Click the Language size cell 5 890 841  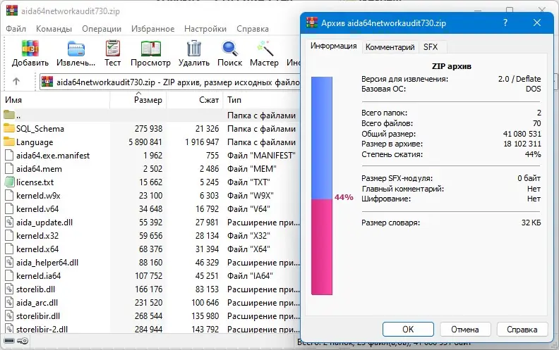pos(145,142)
